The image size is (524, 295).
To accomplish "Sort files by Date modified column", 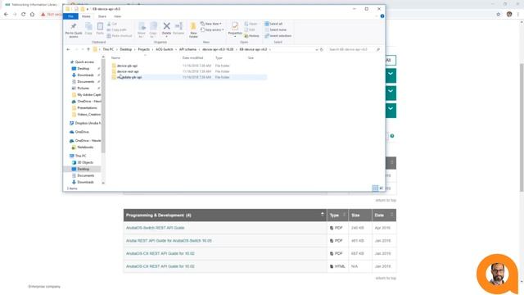I will (193, 58).
